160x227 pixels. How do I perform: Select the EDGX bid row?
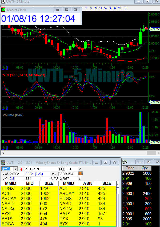(x=30, y=188)
